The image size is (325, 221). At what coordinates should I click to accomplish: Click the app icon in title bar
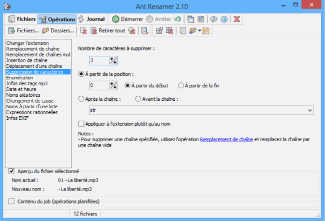click(7, 6)
